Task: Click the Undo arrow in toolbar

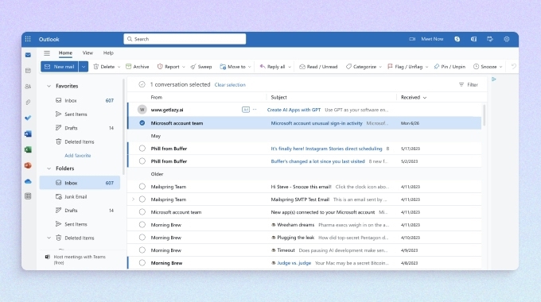Action: click(x=514, y=67)
